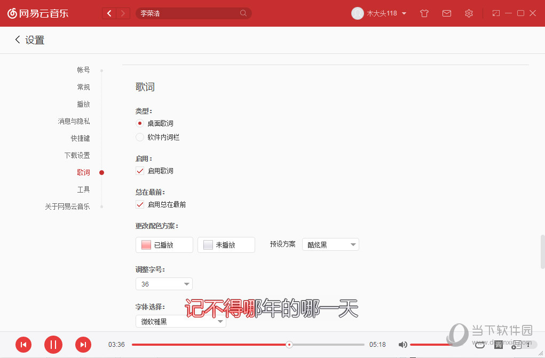Switch to the 快捷键 settings section

80,138
